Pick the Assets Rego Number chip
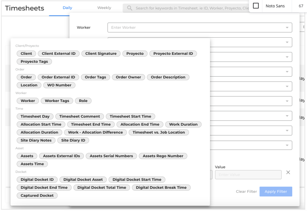Screen dimensions: 307x211 163,156
